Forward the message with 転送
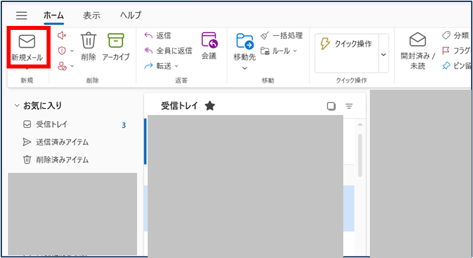 click(x=158, y=66)
